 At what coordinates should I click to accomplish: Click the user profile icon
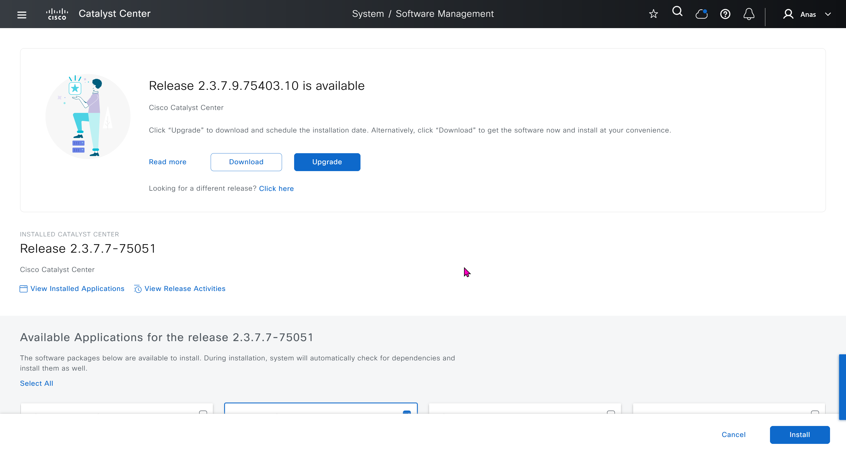[788, 14]
